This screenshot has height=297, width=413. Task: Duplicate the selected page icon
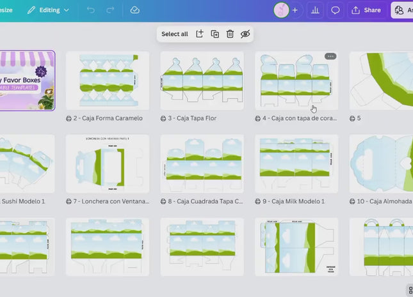[215, 34]
